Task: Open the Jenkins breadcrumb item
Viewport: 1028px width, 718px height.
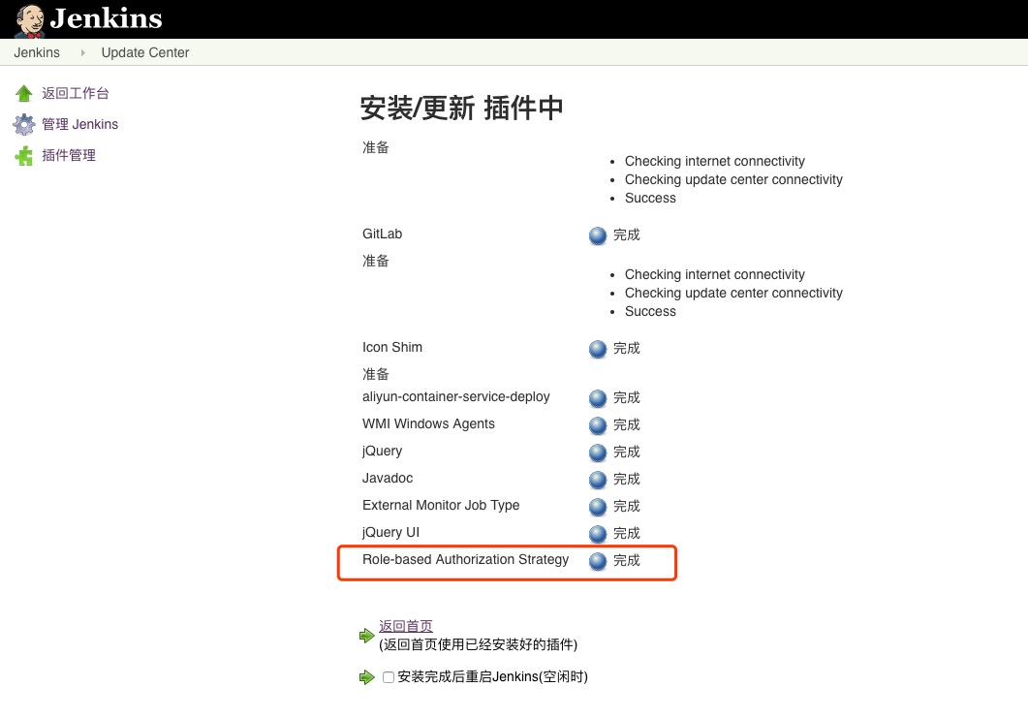Action: 37,52
